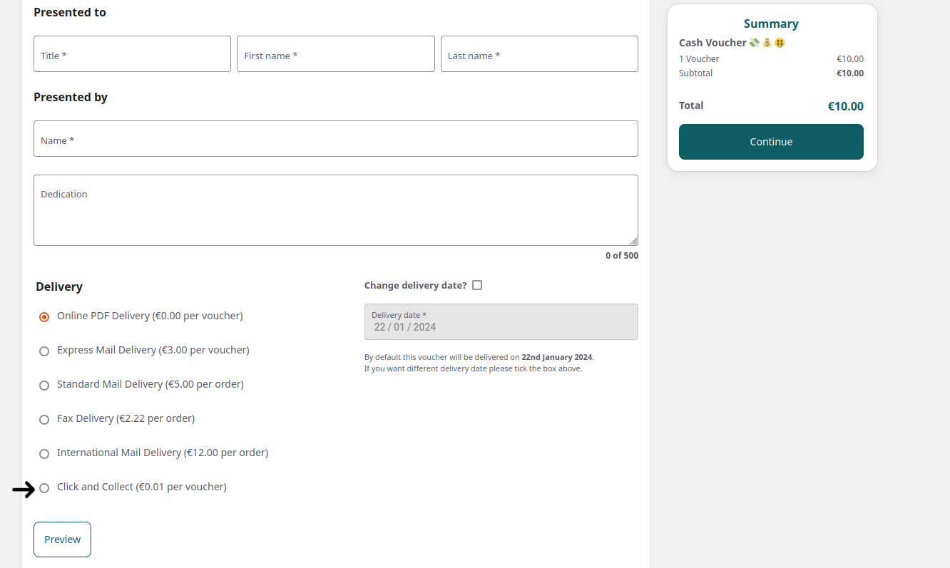Click Continue in the Summary card

pos(771,142)
